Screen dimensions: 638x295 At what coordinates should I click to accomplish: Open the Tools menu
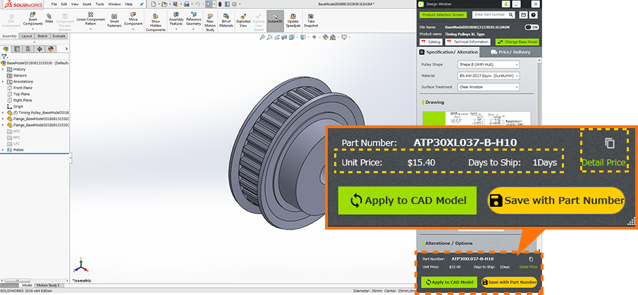[x=99, y=4]
